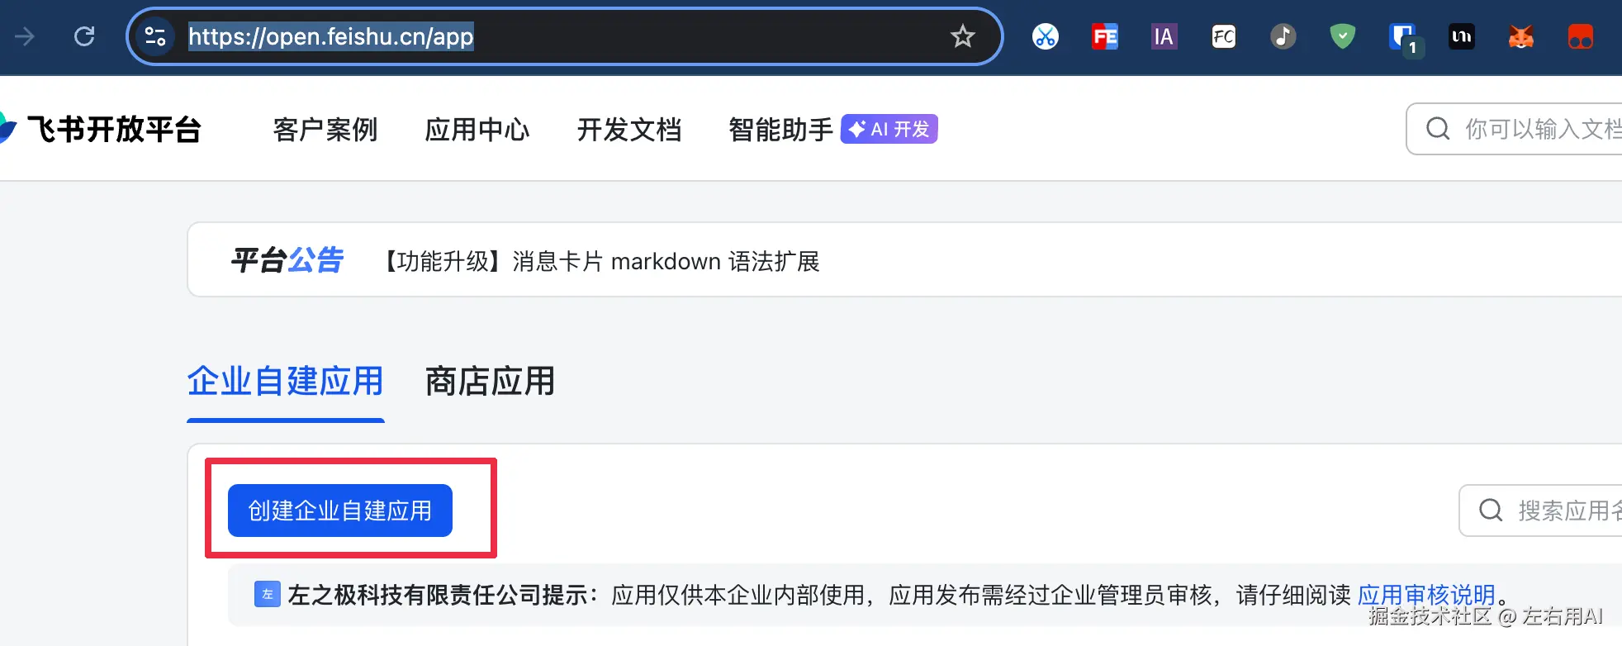Switch to 商店应用 tab
This screenshot has height=646, width=1622.
pos(490,382)
